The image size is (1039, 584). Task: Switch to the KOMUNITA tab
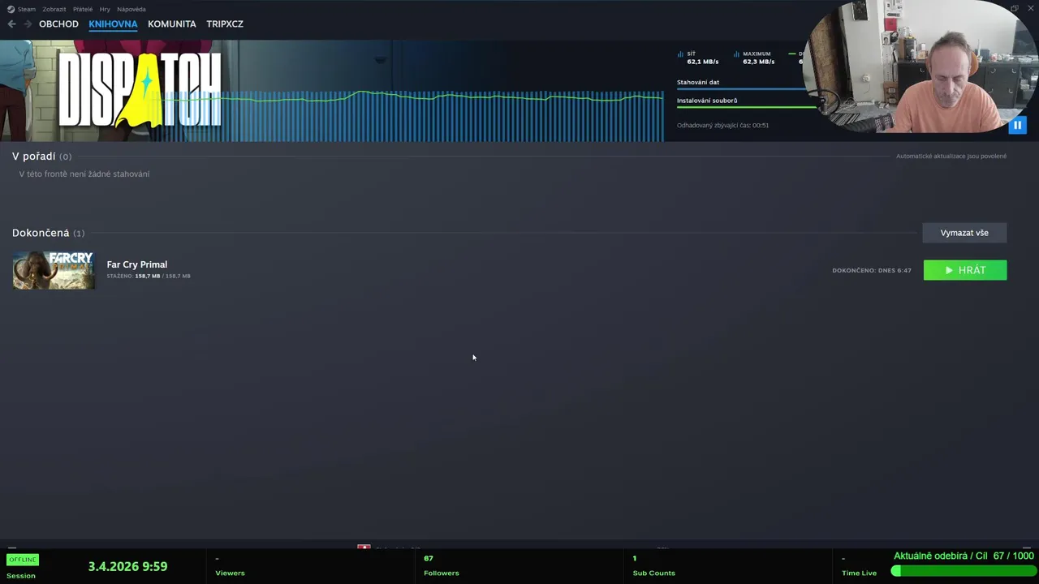pyautogui.click(x=172, y=24)
